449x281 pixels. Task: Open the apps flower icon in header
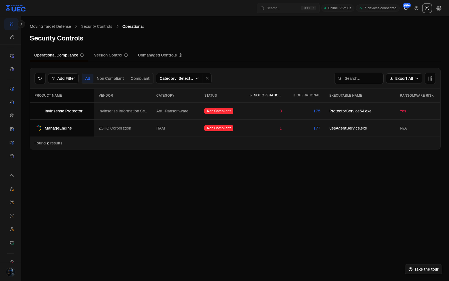(x=439, y=8)
